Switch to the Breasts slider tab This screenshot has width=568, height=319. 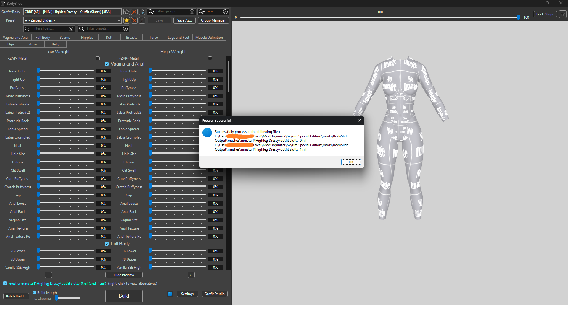coord(131,38)
